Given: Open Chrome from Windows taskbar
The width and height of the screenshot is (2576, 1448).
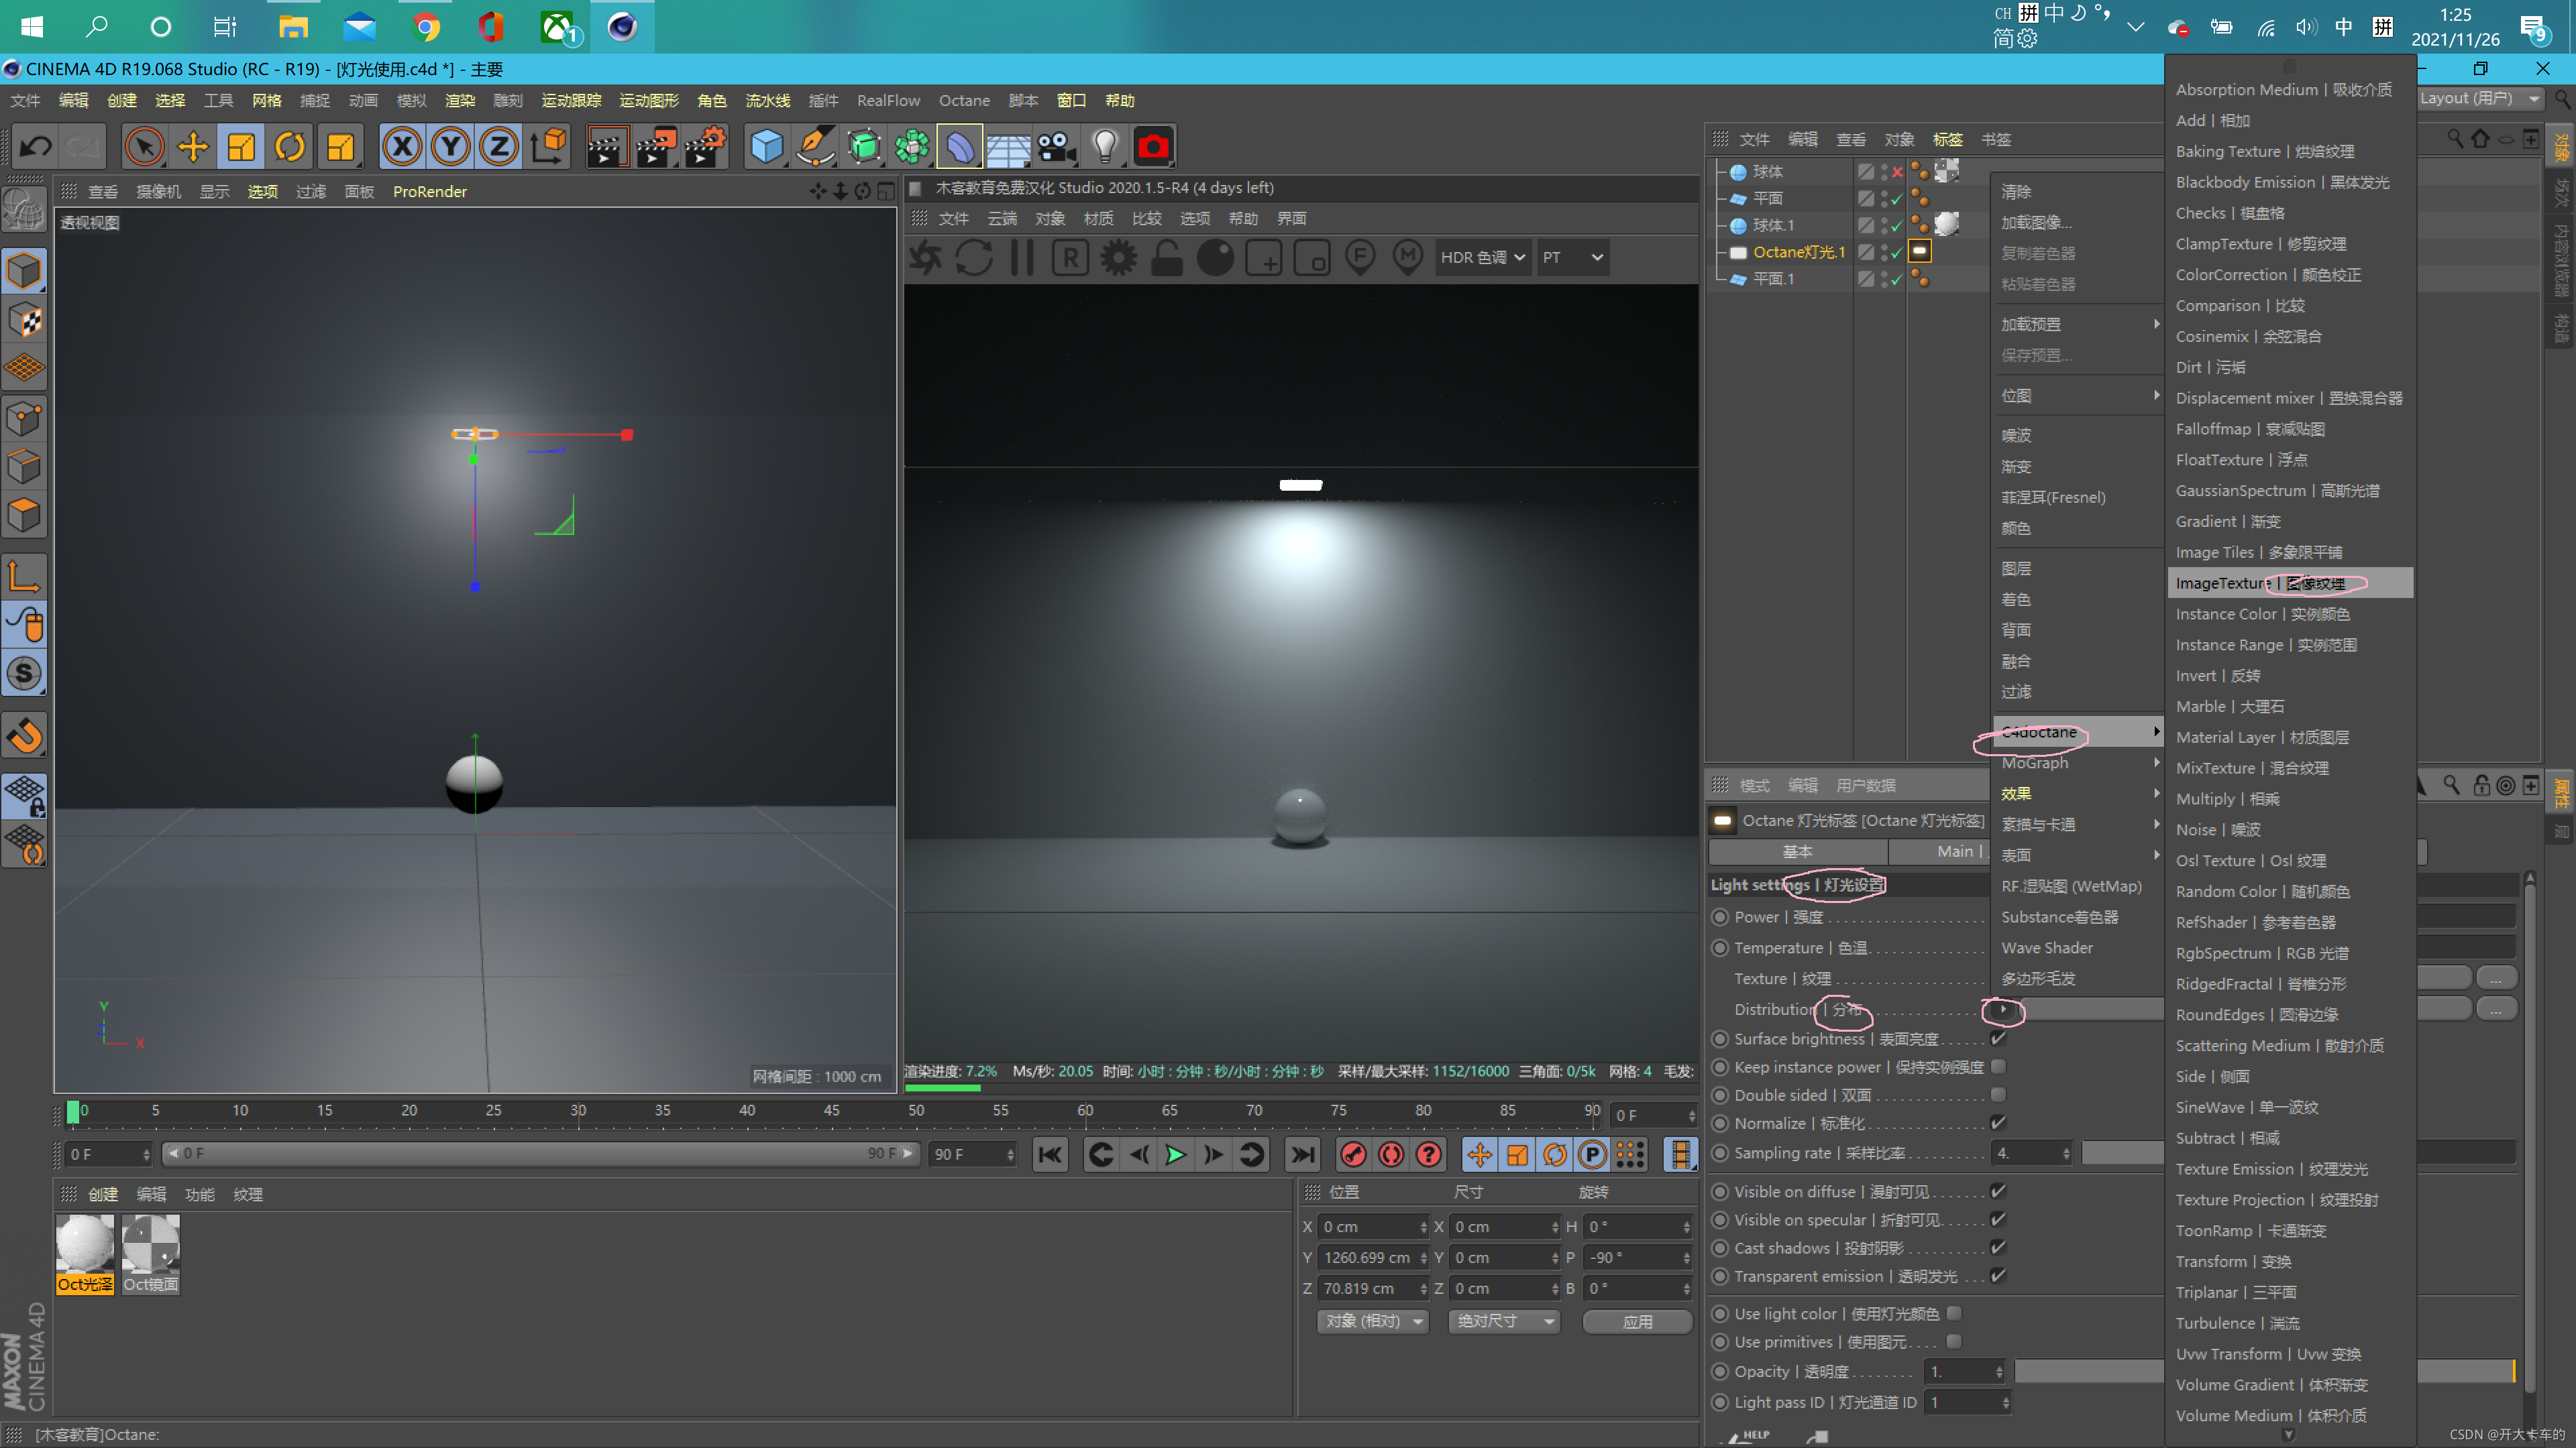Looking at the screenshot, I should coord(426,26).
